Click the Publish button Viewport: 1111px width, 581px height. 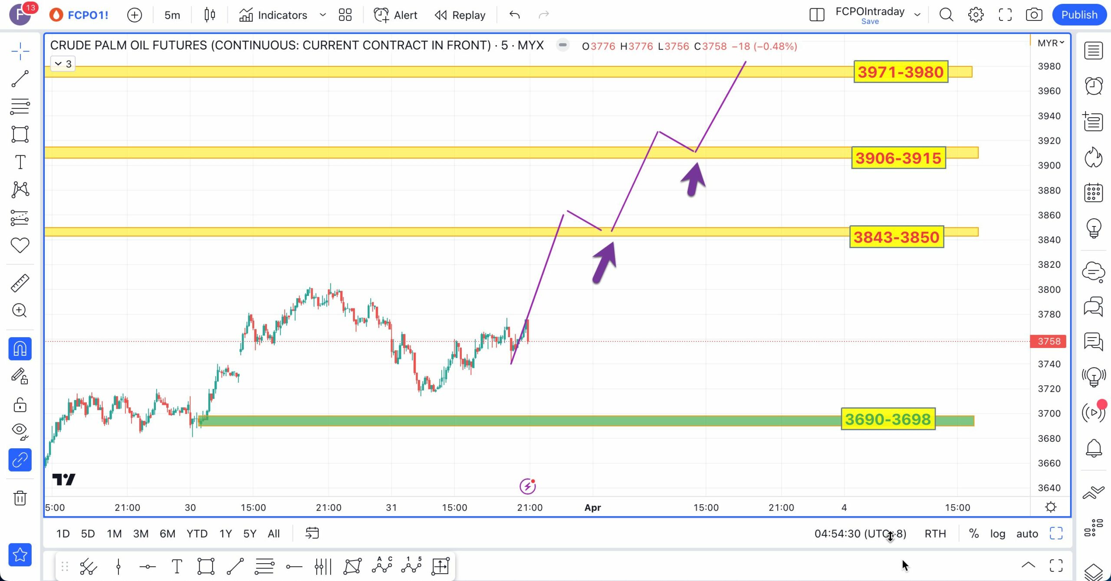[x=1079, y=15]
